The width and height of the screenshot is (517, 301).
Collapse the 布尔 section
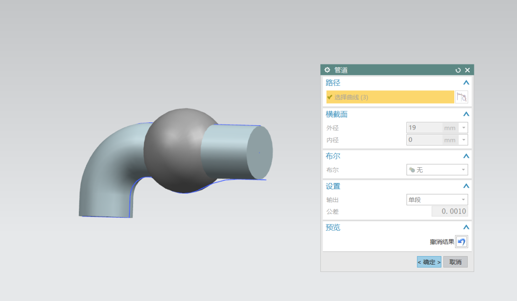coord(466,156)
